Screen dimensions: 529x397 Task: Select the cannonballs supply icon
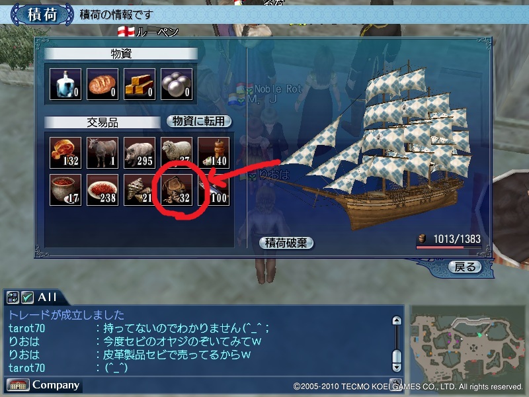[x=177, y=84]
